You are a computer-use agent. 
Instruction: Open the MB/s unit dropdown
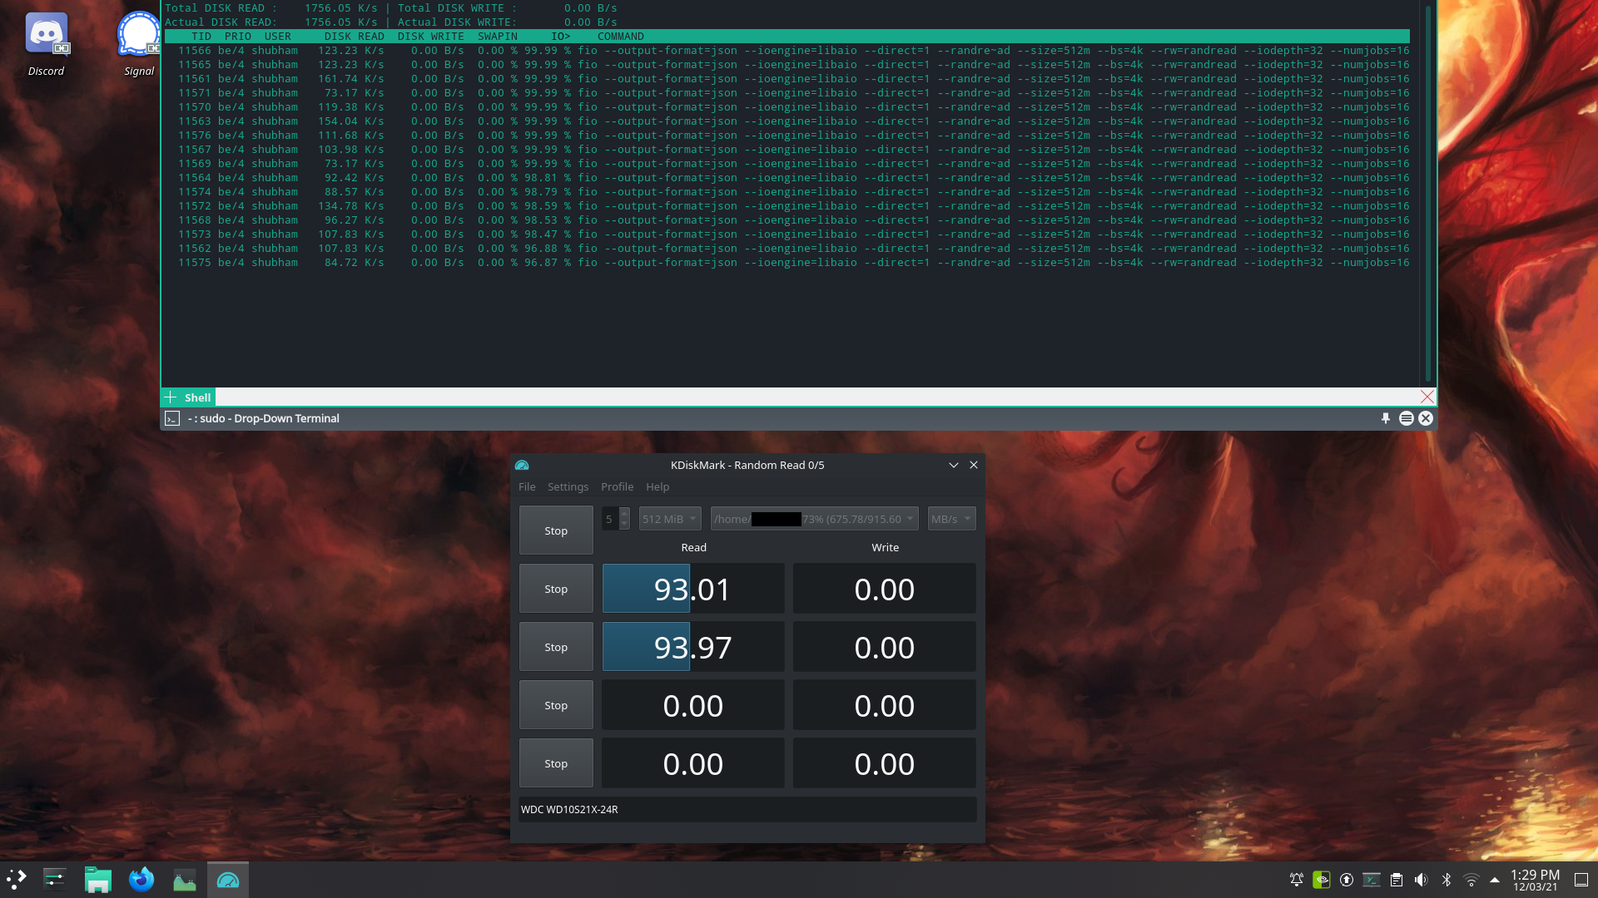[950, 518]
